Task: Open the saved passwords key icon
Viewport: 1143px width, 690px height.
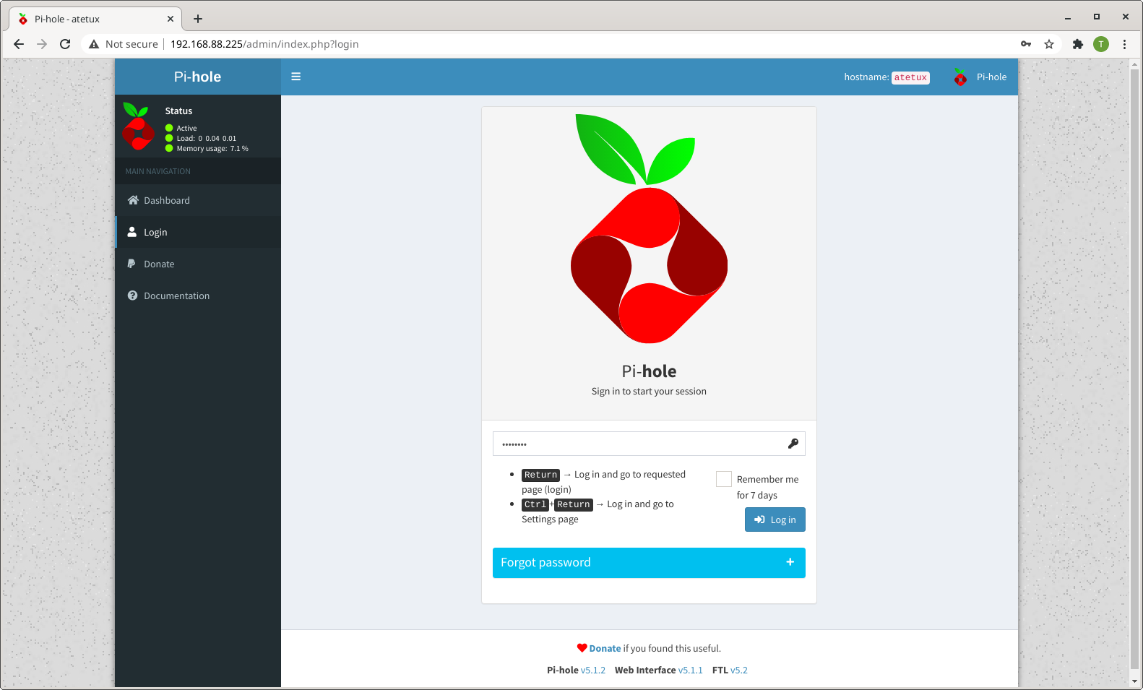Action: (1026, 44)
